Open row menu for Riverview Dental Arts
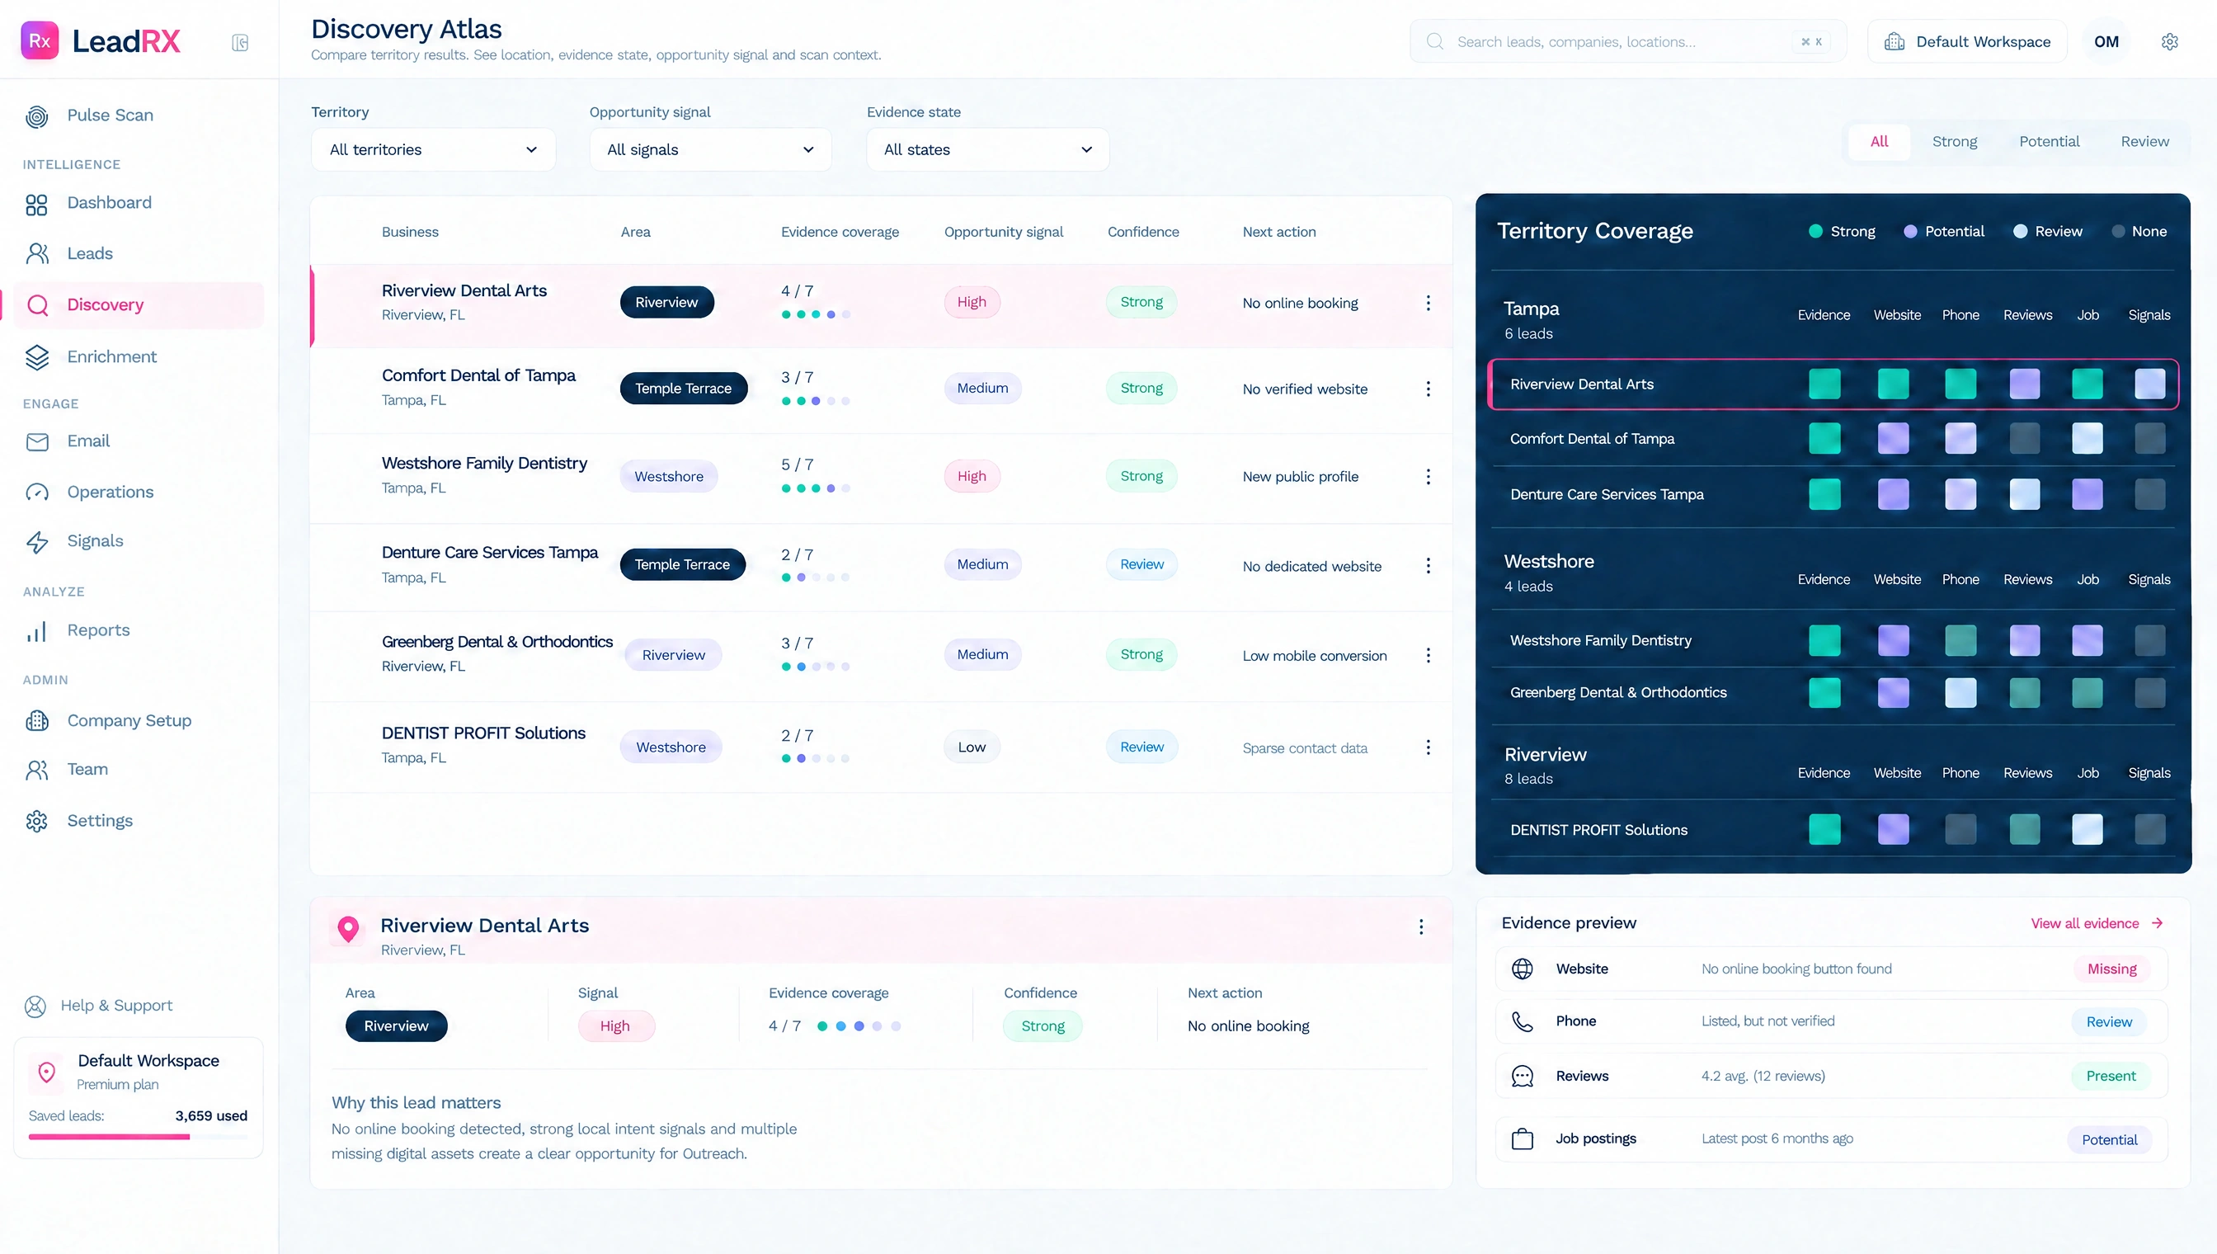 (x=1429, y=303)
